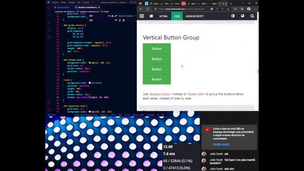Click the VS Code logo icon

[48, 2]
